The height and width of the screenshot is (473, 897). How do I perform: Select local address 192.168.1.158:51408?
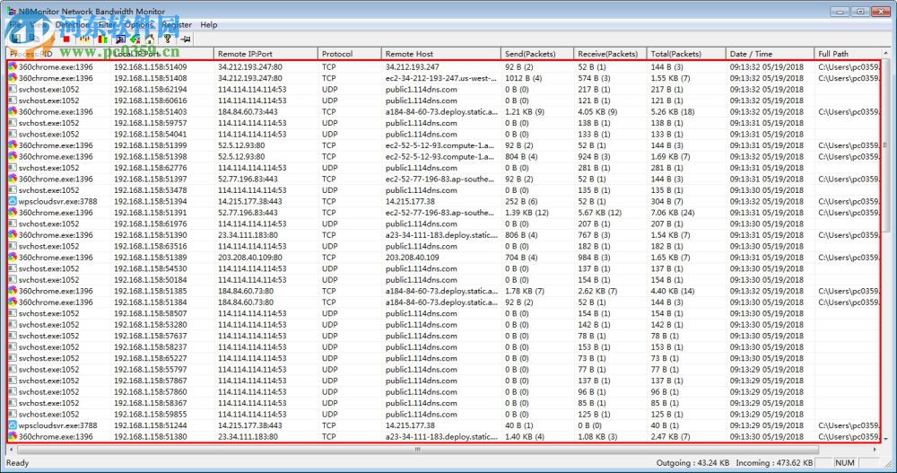150,78
